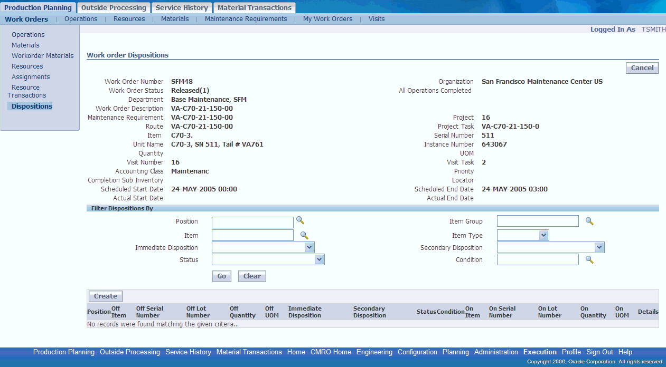Open the Item Type dropdown

(x=544, y=235)
